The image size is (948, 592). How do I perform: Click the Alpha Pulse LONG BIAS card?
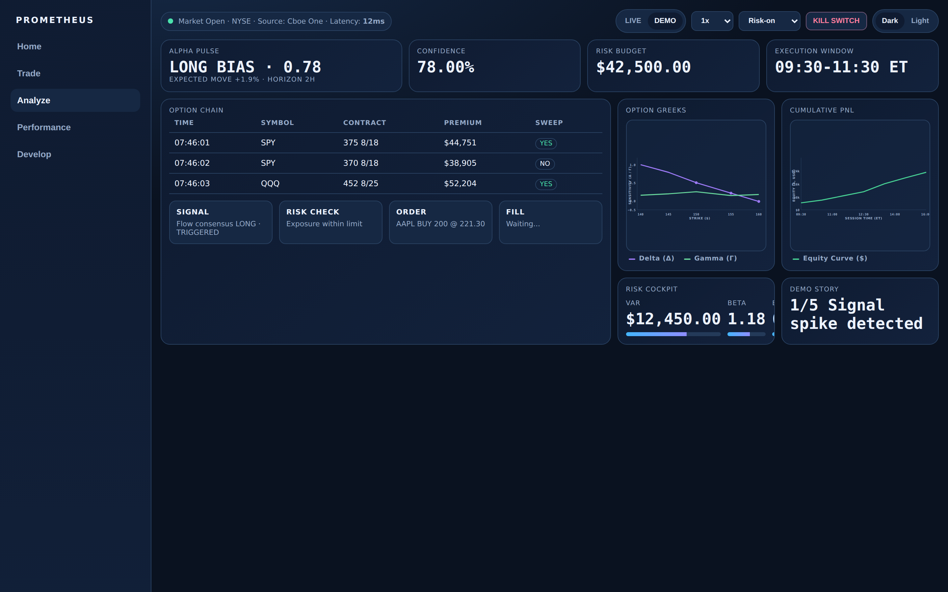[281, 66]
